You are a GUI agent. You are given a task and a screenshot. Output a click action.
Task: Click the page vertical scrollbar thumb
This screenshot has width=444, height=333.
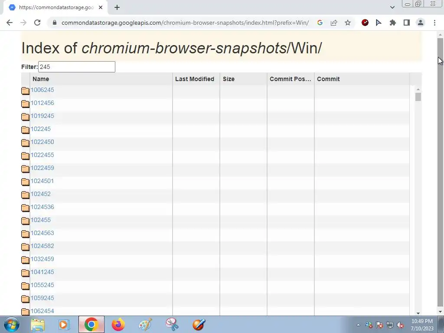[440, 172]
